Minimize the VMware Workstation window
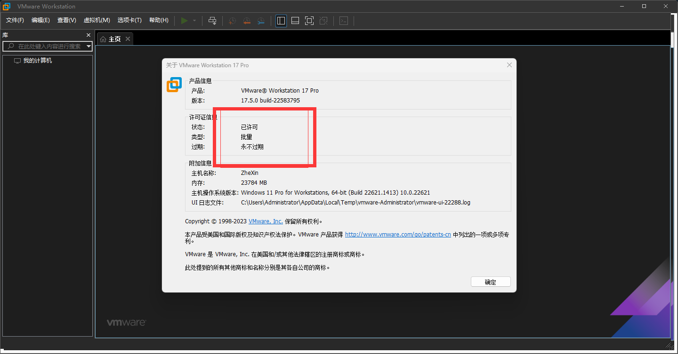 click(x=622, y=7)
